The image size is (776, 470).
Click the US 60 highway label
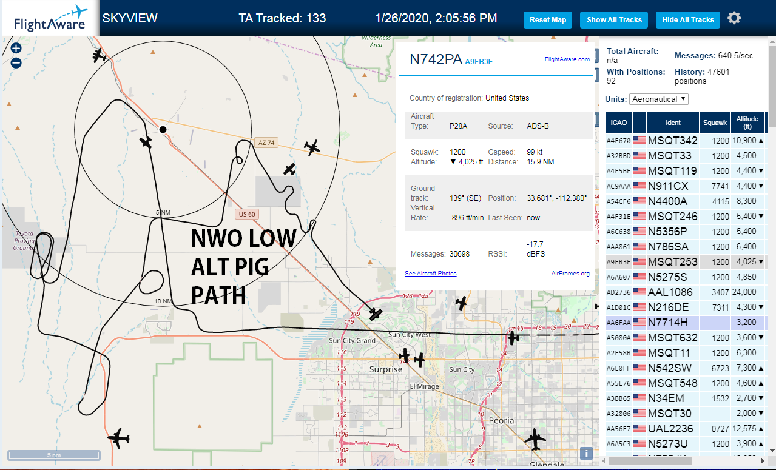pos(247,213)
